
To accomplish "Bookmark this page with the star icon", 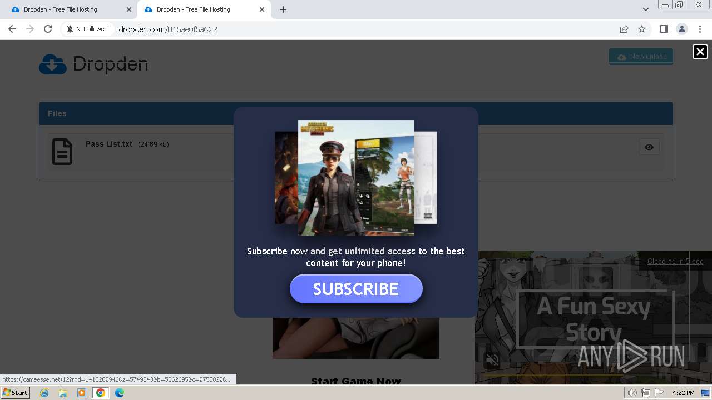I will (x=642, y=29).
